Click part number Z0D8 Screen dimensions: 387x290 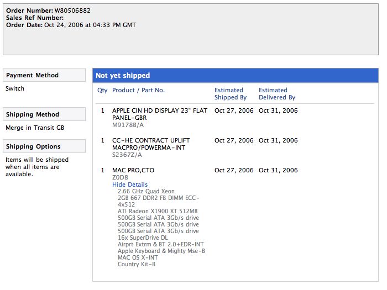[x=120, y=177]
